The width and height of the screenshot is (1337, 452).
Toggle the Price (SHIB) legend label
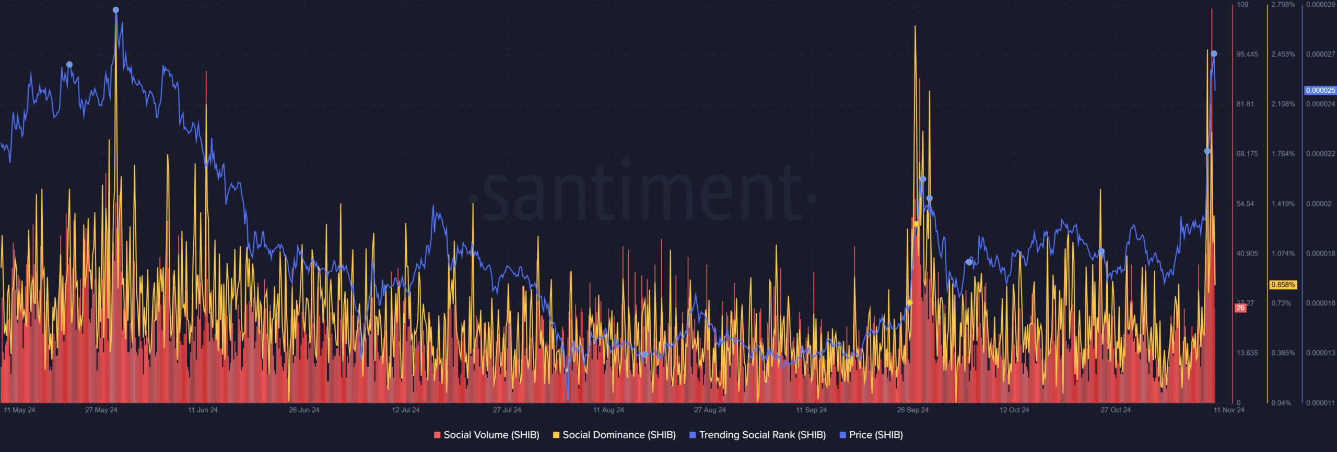pyautogui.click(x=876, y=435)
